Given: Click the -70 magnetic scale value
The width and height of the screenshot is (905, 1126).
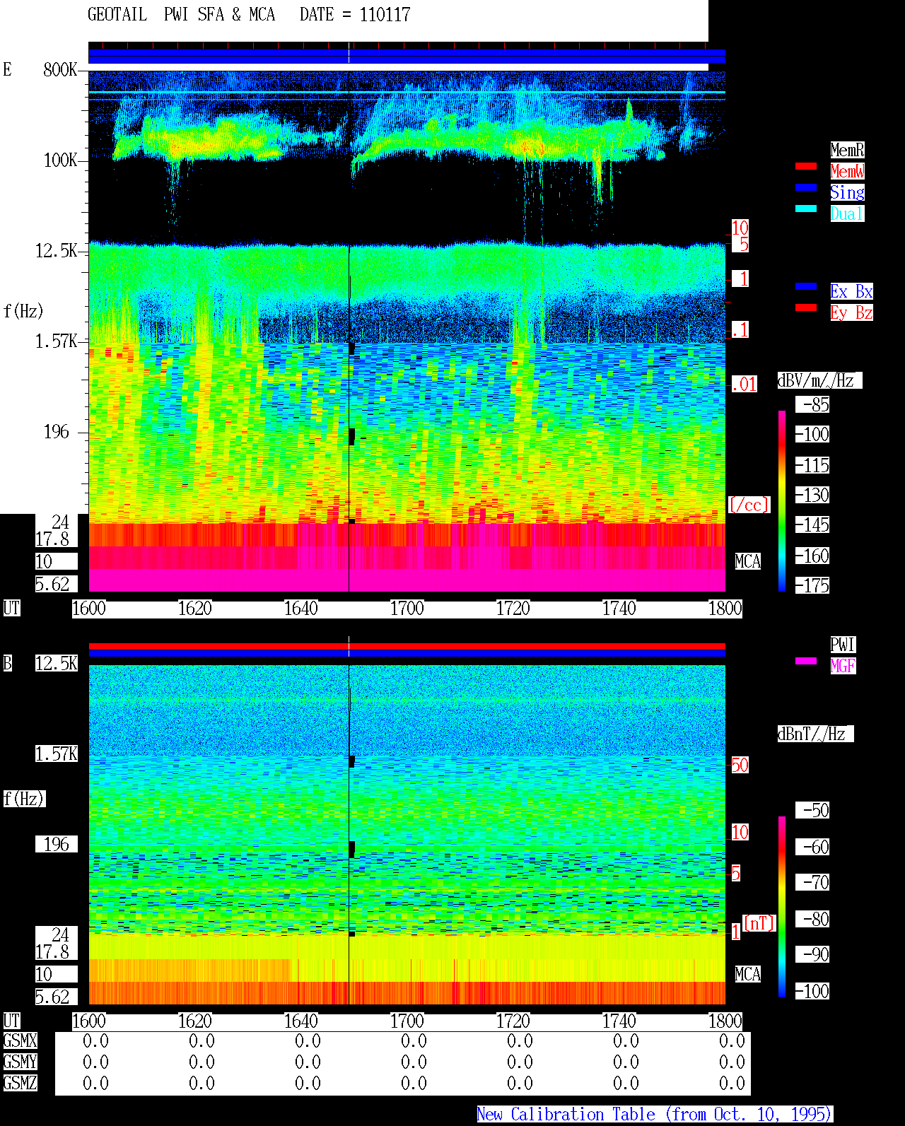Looking at the screenshot, I should coord(812,882).
